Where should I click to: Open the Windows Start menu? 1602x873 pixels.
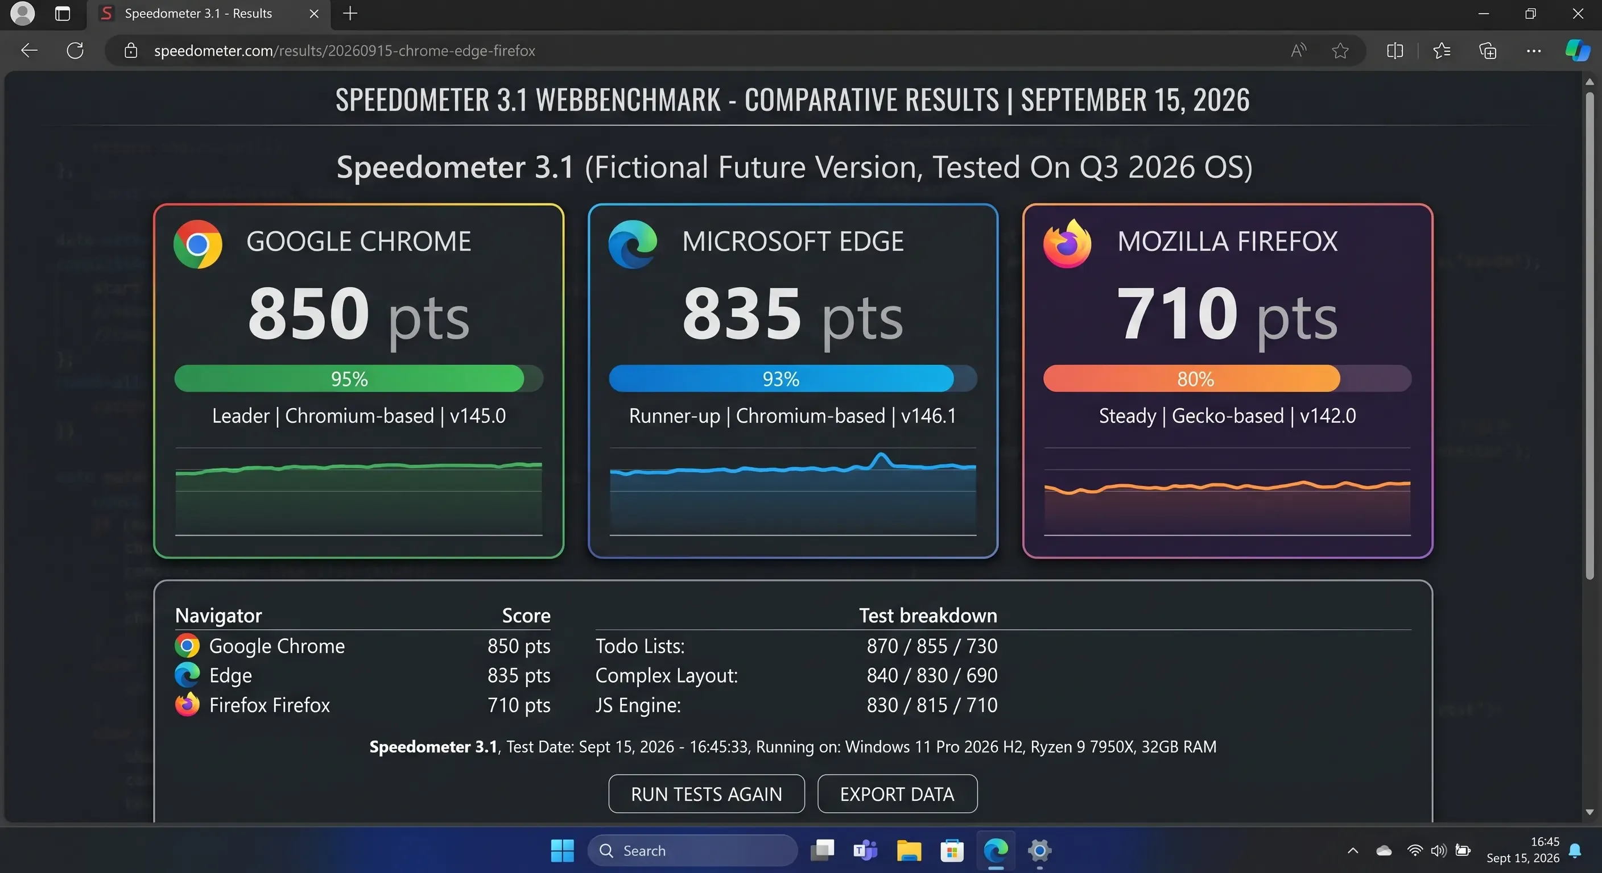click(562, 851)
